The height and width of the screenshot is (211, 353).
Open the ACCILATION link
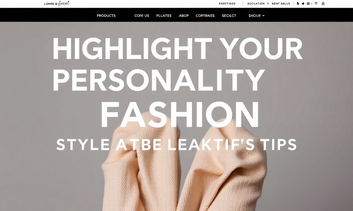pos(256,4)
